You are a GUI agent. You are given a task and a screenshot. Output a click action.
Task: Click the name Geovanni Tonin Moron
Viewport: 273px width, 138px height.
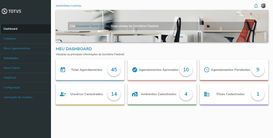point(92,26)
